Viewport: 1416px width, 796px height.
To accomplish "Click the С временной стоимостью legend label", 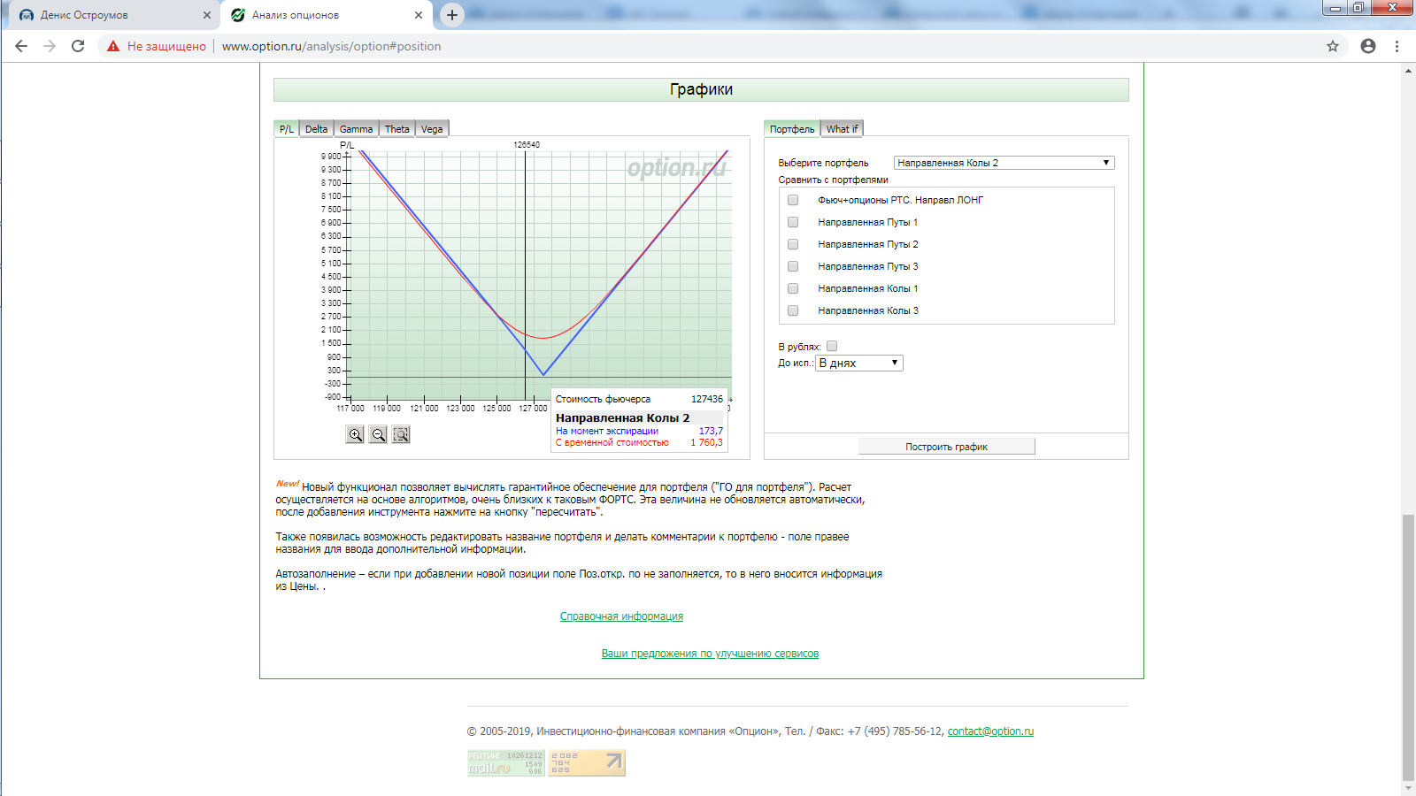I will click(x=612, y=442).
